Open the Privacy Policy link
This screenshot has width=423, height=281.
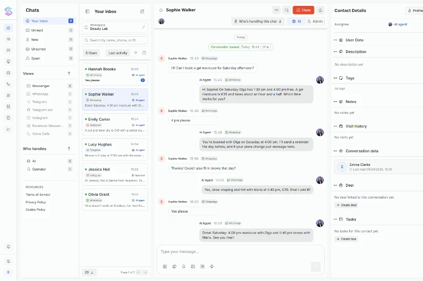[36, 202]
